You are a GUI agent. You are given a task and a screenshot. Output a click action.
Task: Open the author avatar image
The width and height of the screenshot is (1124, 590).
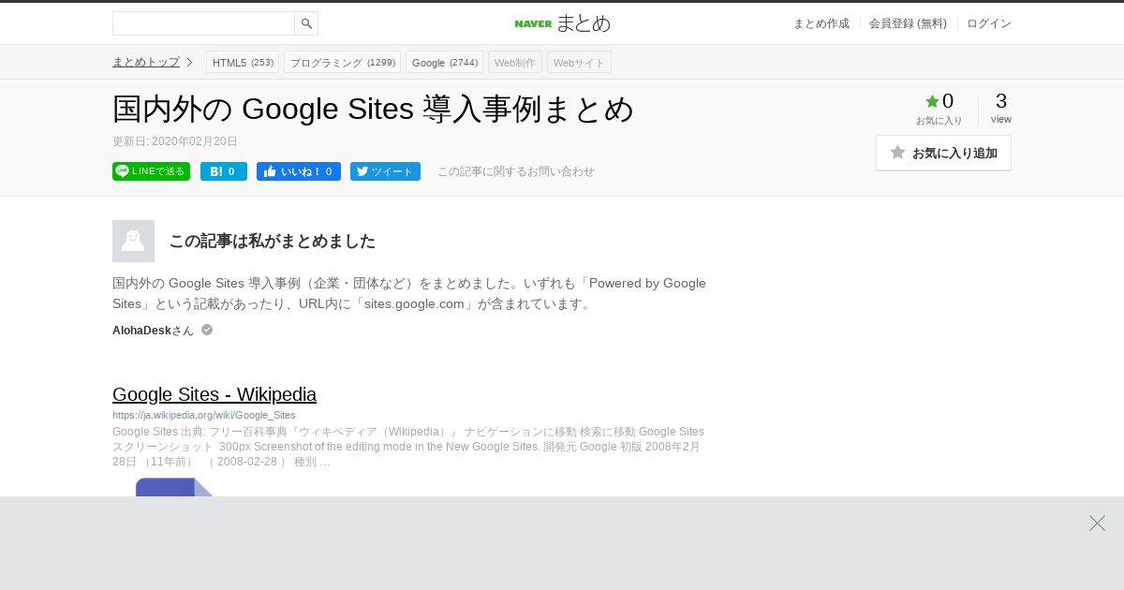[133, 241]
